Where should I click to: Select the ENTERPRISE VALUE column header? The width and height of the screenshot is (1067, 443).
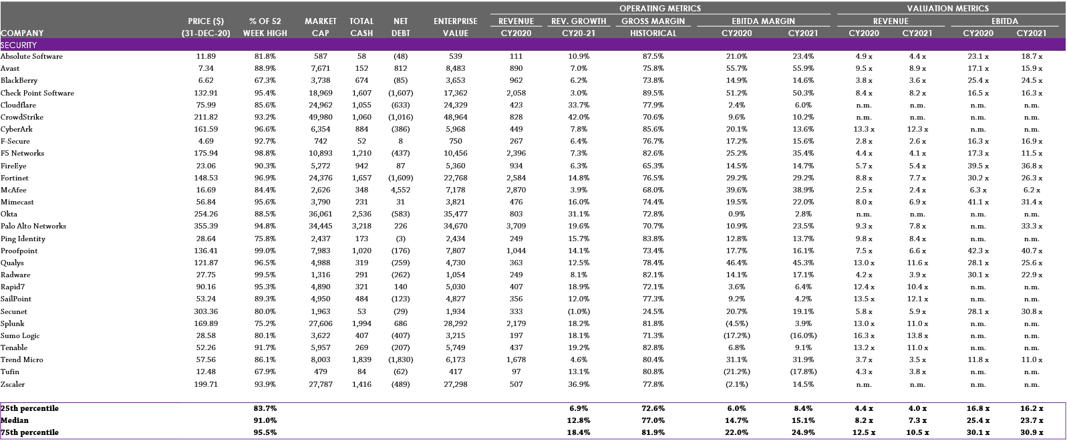coord(456,27)
